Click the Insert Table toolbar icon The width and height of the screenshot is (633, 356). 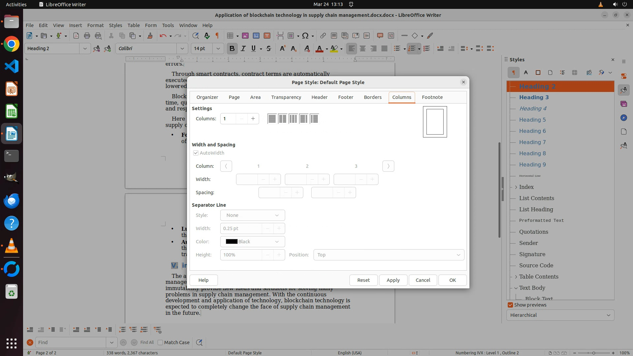coord(230,36)
